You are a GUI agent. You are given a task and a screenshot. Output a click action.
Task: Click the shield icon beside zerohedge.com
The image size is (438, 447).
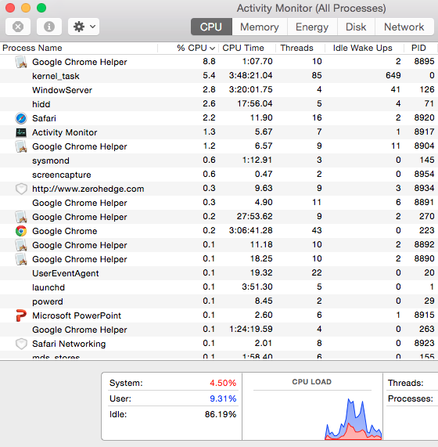21,189
